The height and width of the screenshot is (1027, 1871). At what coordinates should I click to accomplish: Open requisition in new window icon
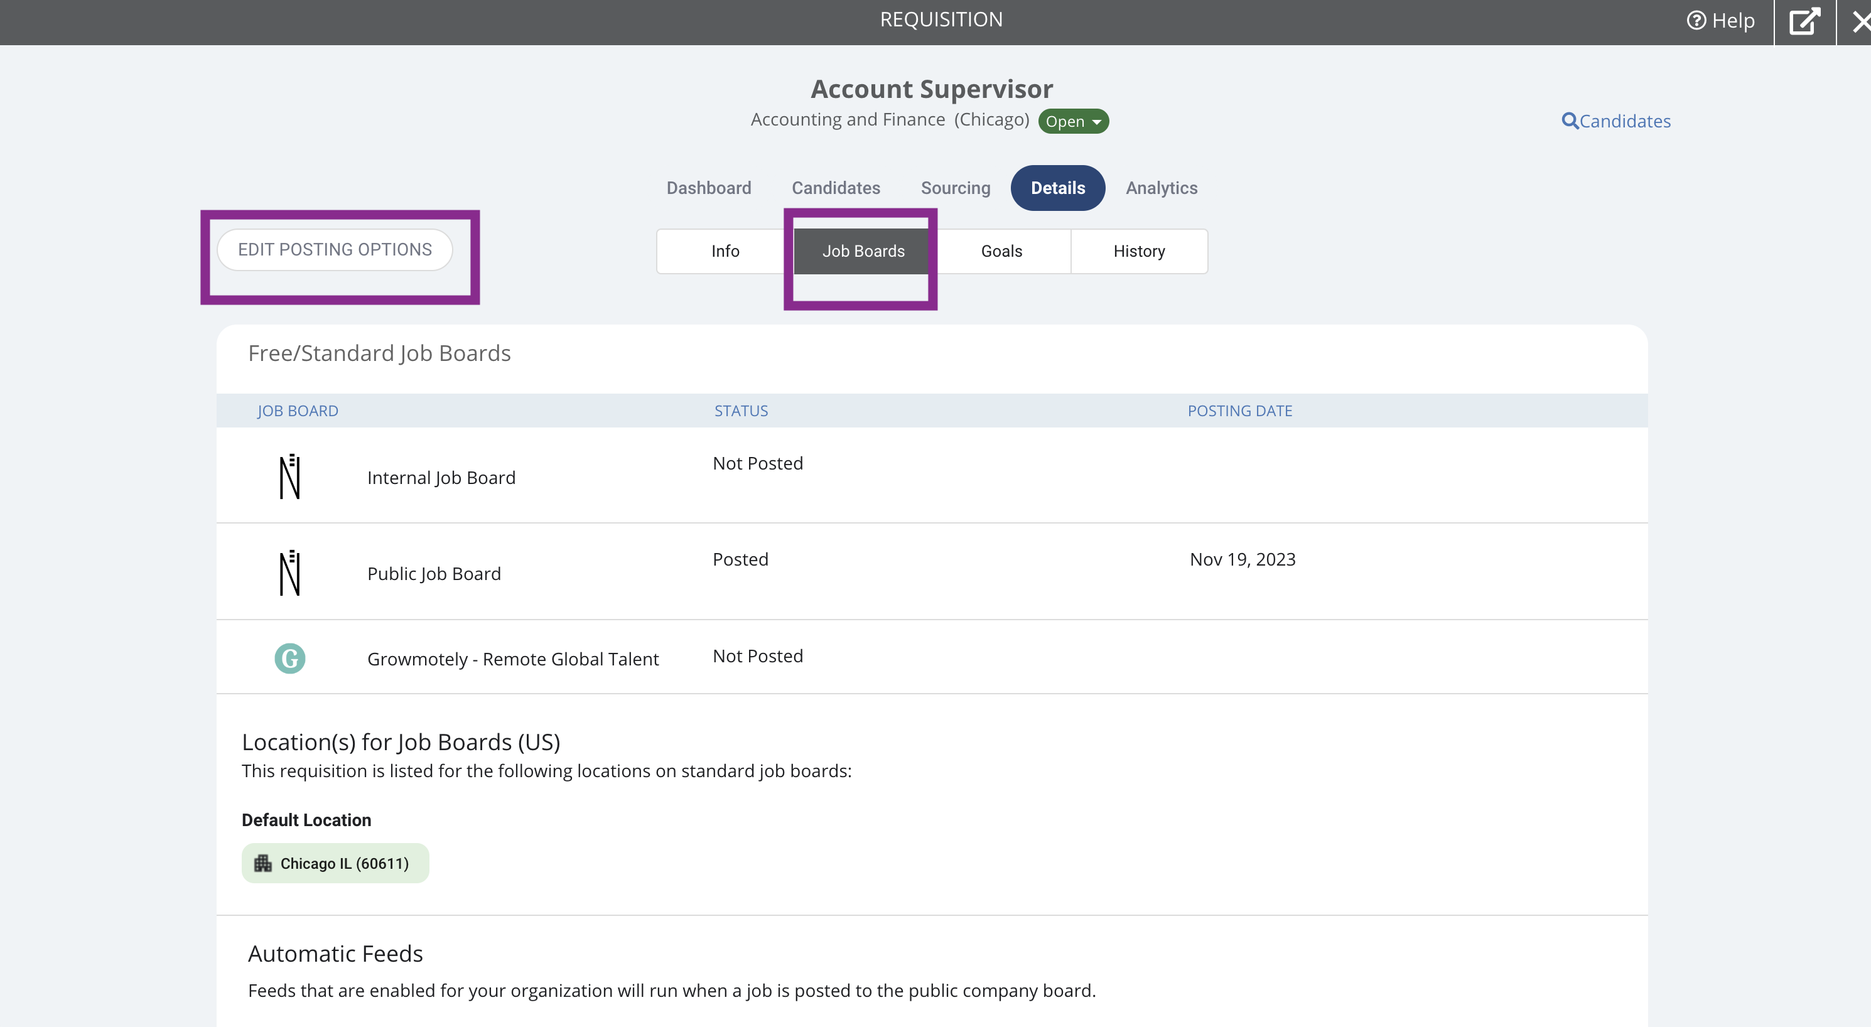pos(1805,21)
